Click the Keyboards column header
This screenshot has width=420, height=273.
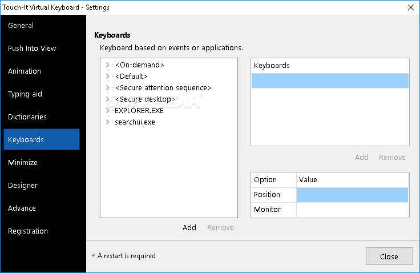click(x=330, y=66)
